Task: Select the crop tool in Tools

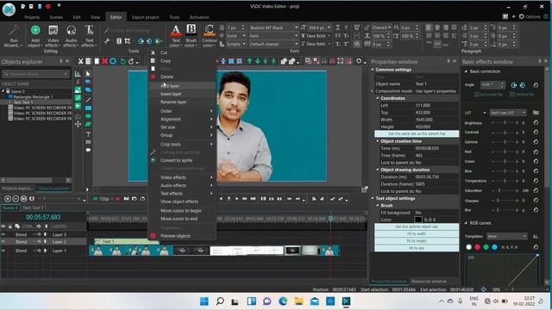Action: click(x=128, y=41)
